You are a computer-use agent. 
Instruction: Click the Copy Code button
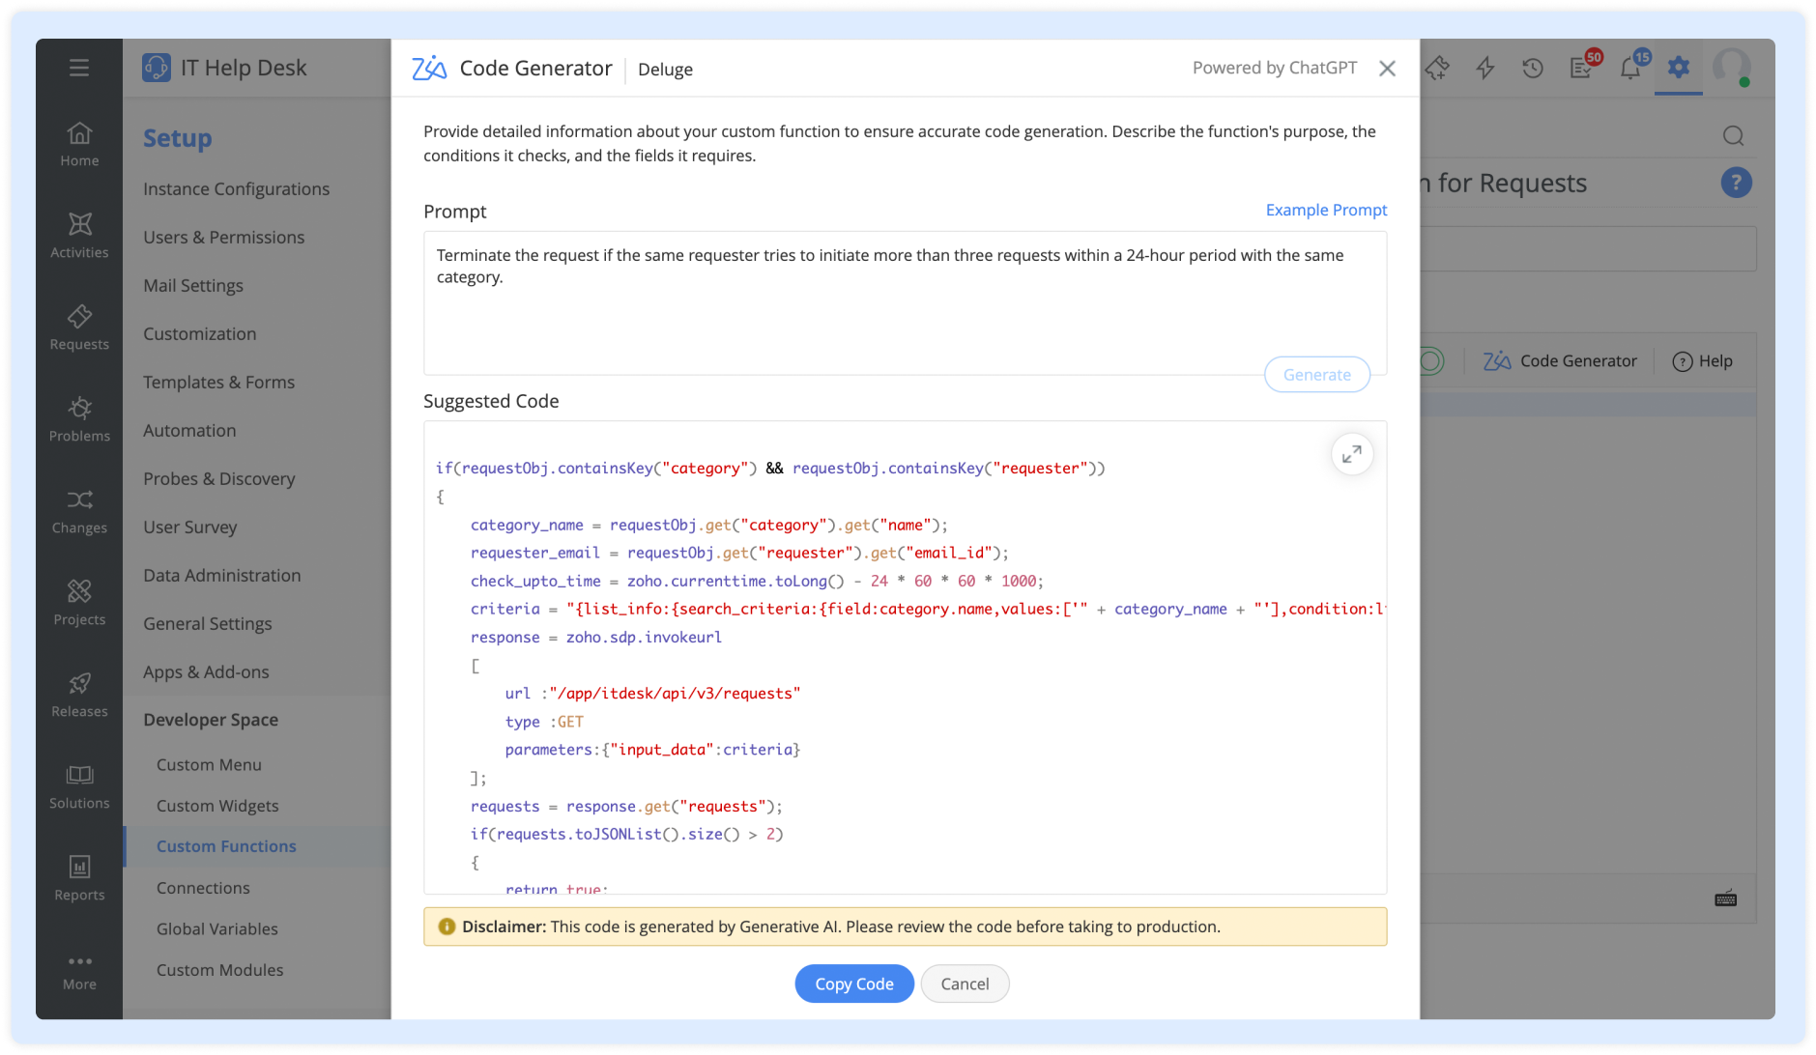pyautogui.click(x=853, y=984)
